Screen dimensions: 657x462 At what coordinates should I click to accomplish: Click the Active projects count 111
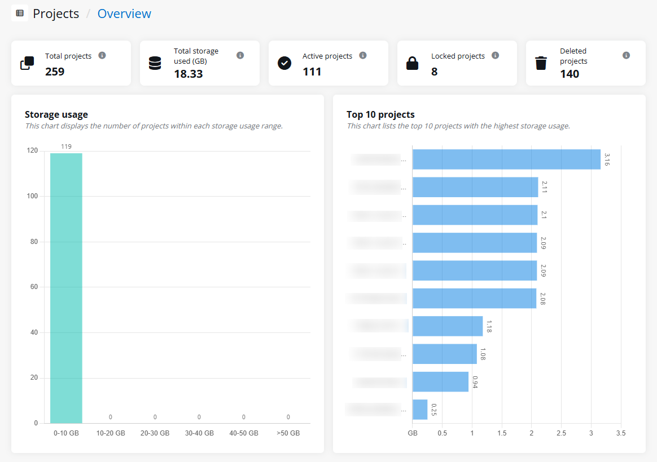coord(312,72)
